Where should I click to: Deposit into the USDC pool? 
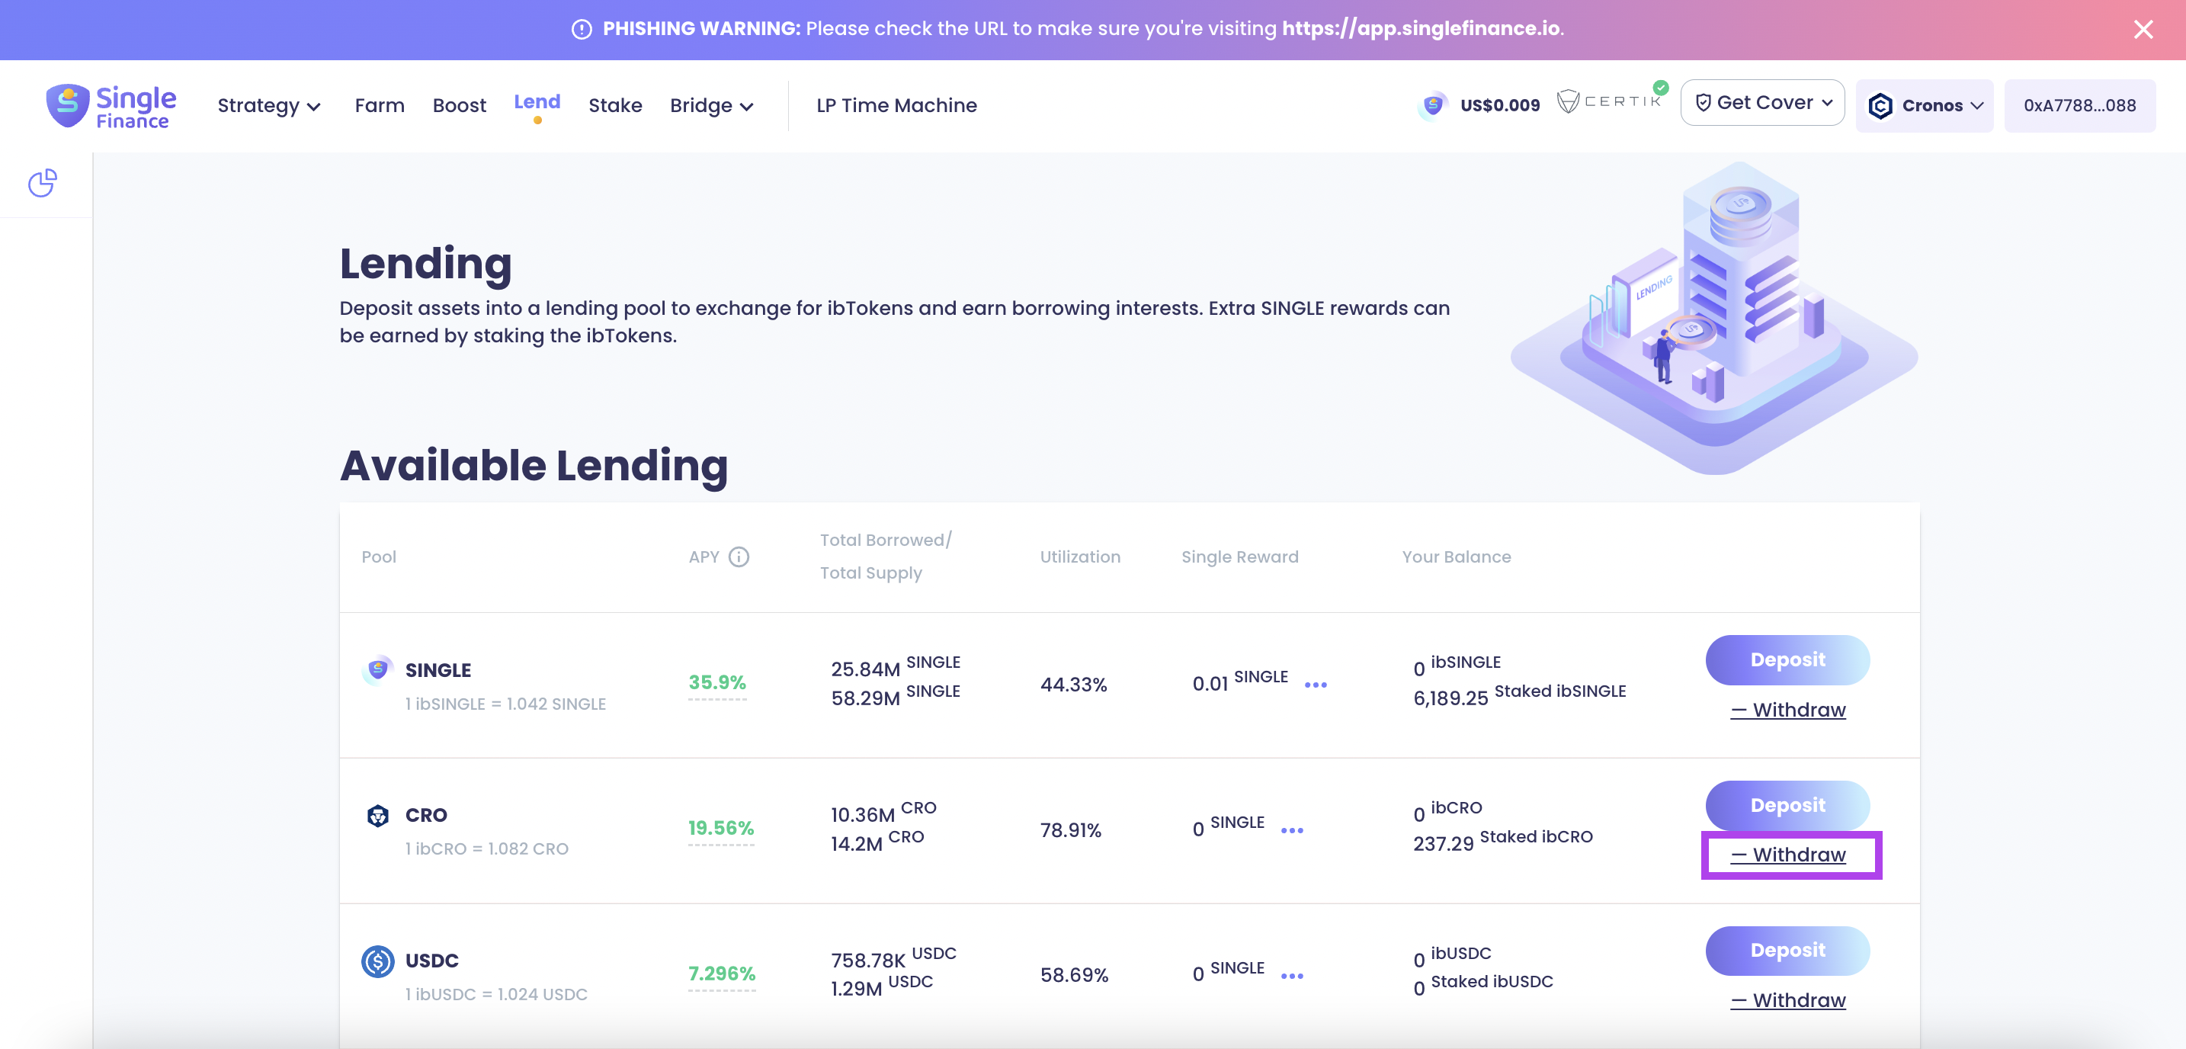click(1787, 951)
